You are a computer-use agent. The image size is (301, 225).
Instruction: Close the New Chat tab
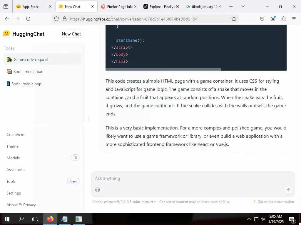(93, 6)
